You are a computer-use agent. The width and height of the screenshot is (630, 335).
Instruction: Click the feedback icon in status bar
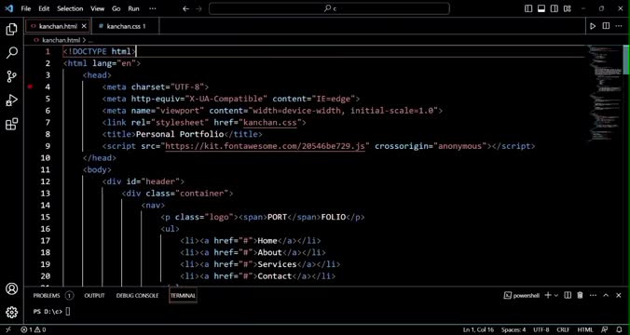pyautogui.click(x=605, y=329)
